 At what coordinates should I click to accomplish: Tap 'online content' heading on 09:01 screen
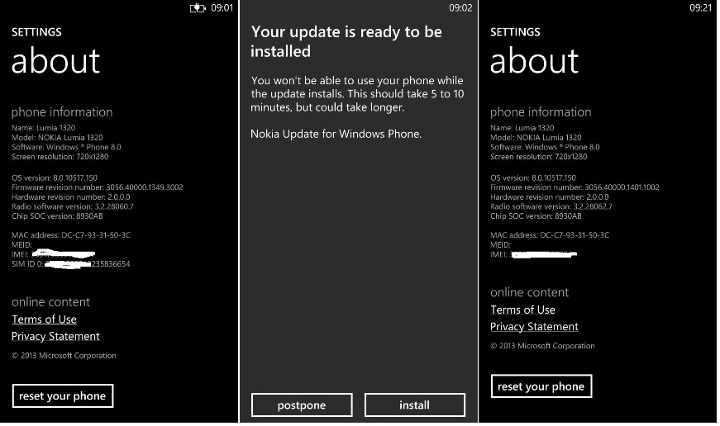[x=51, y=302]
